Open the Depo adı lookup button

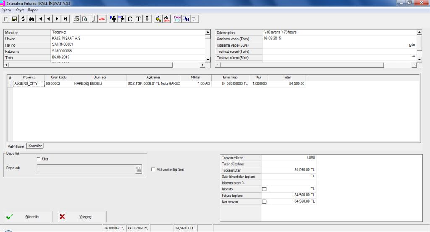(x=138, y=169)
